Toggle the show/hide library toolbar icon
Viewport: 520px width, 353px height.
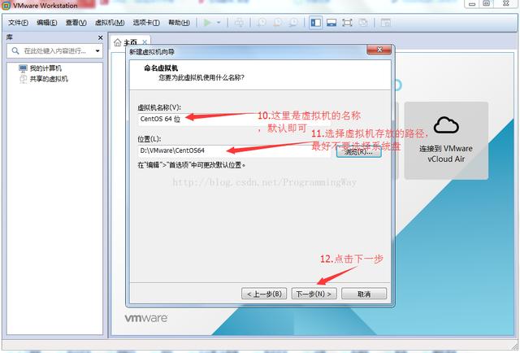pos(314,22)
